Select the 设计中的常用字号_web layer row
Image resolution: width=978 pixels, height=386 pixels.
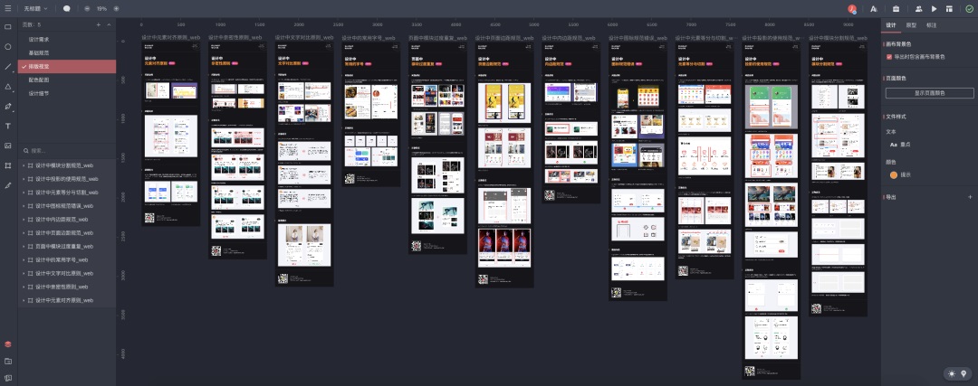(x=67, y=259)
